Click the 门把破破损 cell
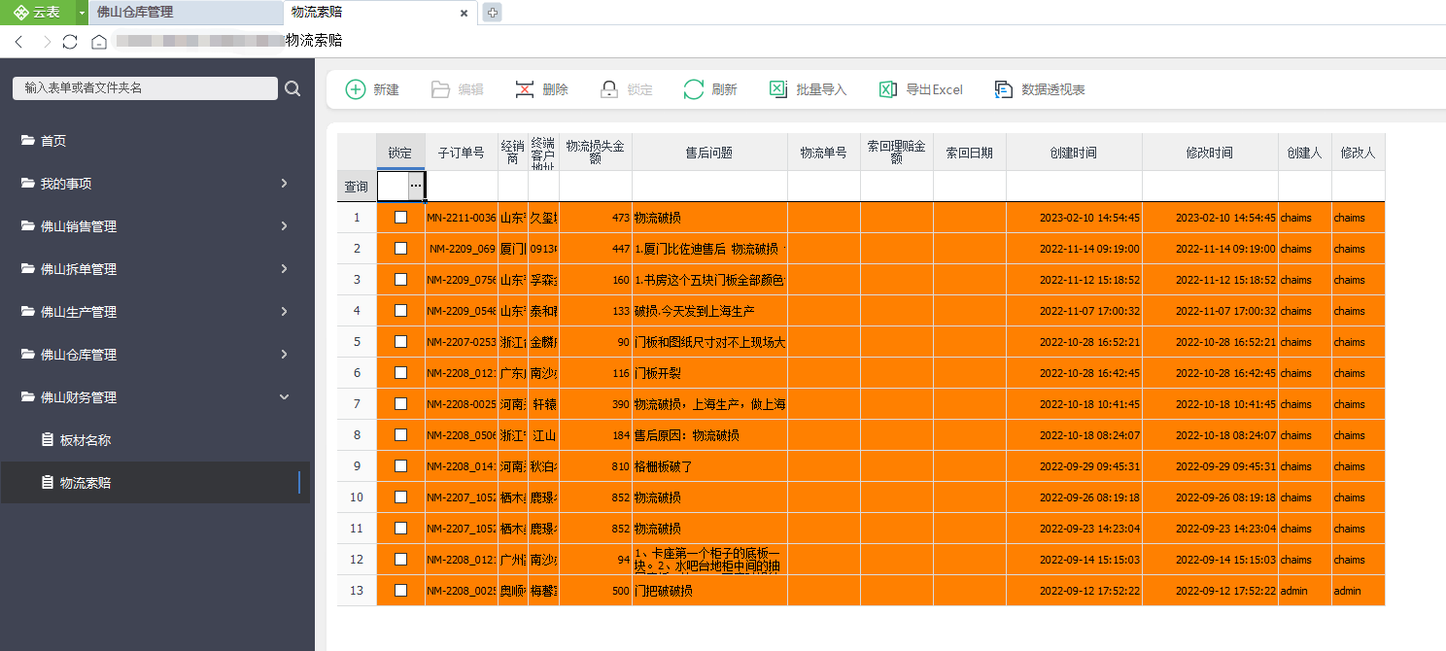Screen dimensions: 1446x651 (x=709, y=591)
